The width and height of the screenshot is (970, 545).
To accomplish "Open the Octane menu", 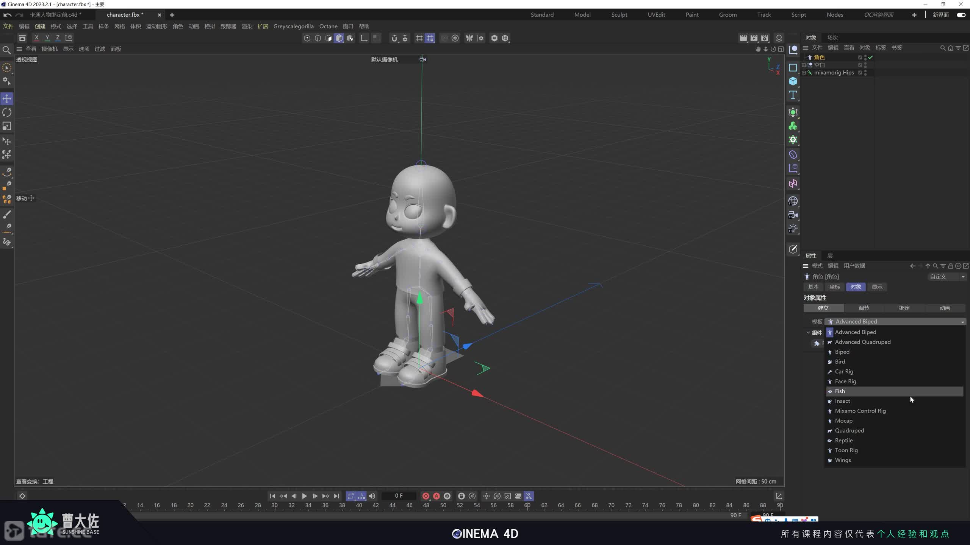I will tap(328, 26).
